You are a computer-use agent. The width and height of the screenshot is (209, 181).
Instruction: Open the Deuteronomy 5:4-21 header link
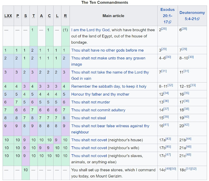[x=192, y=16]
